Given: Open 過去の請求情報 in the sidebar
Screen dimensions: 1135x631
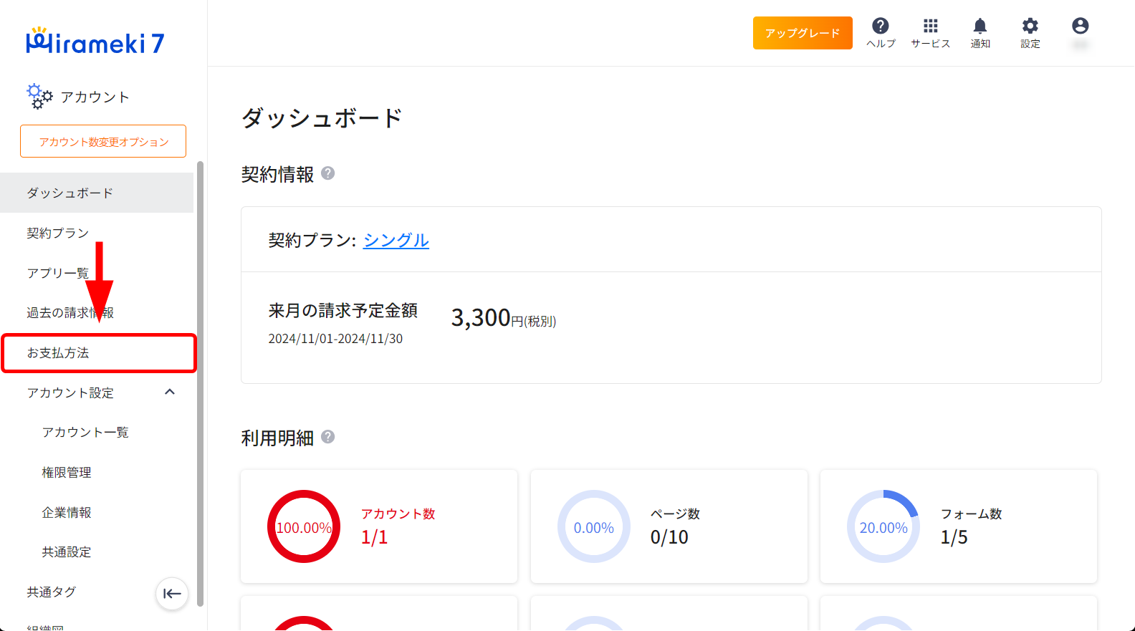Looking at the screenshot, I should [97, 313].
